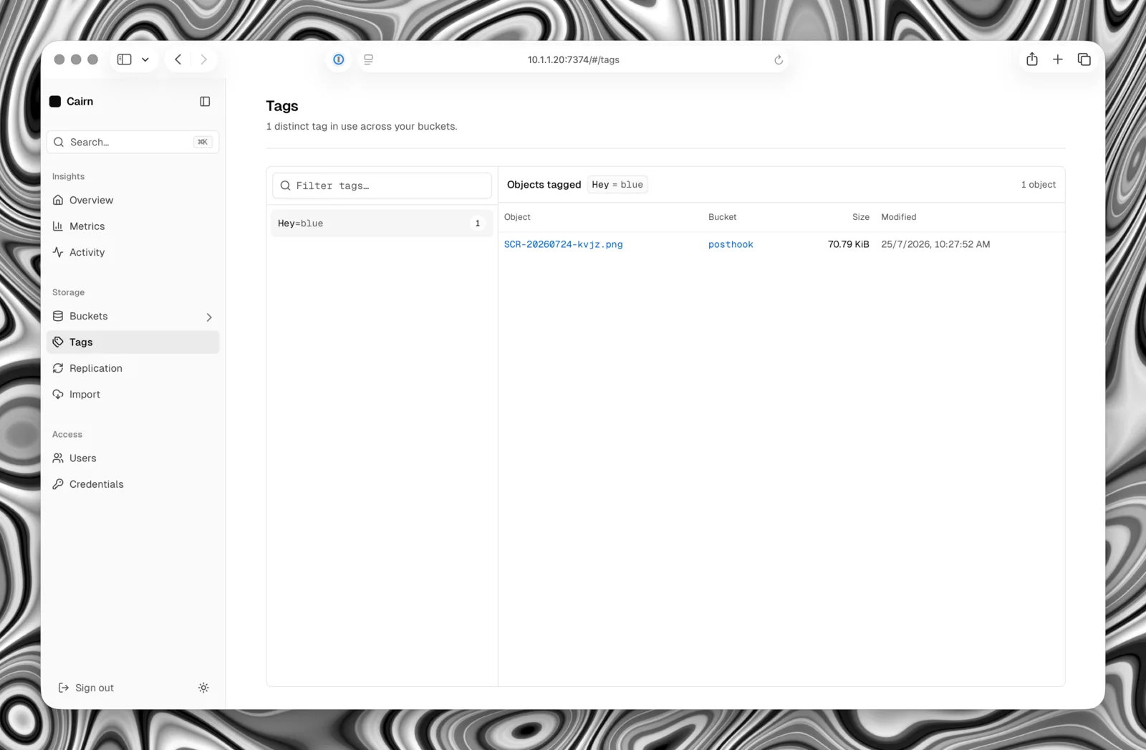Click the search magnifier icon in sidebar
The width and height of the screenshot is (1146, 750).
(59, 142)
